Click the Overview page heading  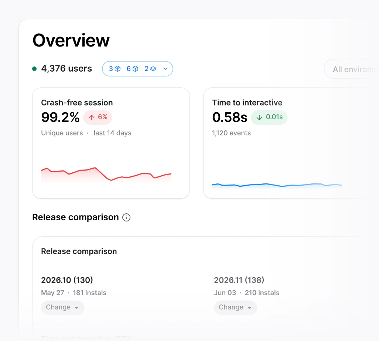tap(71, 40)
